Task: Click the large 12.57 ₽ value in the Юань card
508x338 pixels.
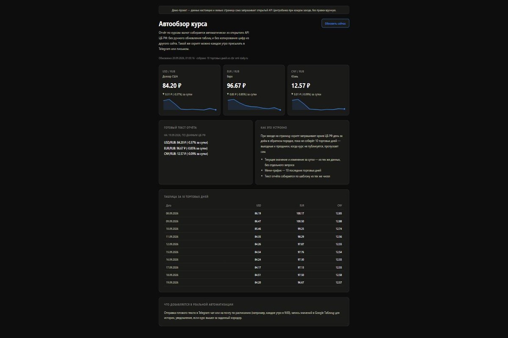Action: [301, 86]
